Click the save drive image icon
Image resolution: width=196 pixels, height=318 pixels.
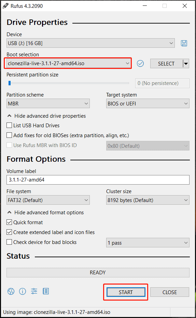pyautogui.click(x=184, y=43)
